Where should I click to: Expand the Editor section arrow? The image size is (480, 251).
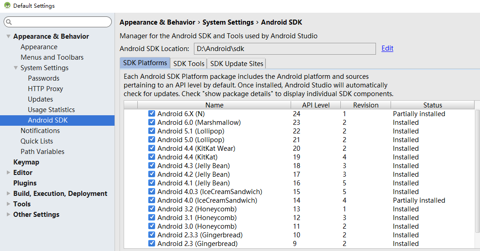8,173
